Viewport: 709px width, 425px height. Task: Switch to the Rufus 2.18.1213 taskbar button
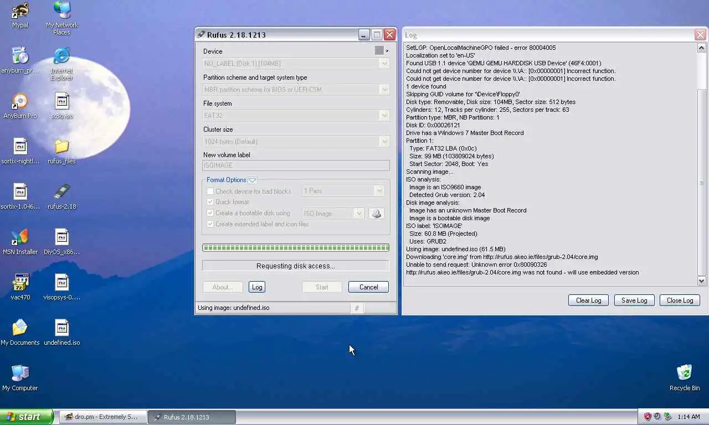pos(192,417)
